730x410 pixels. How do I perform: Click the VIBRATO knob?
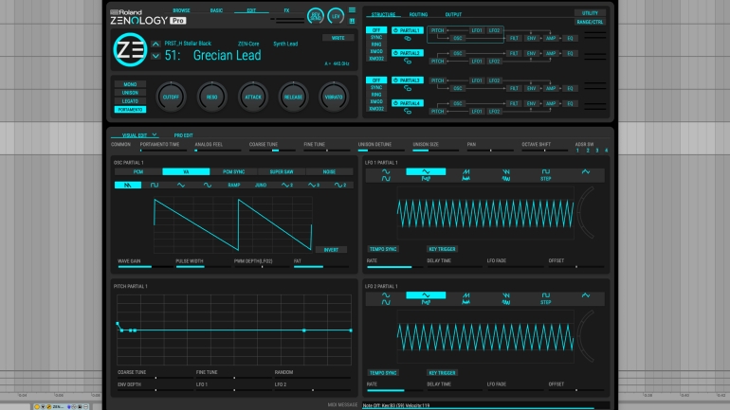coord(334,97)
